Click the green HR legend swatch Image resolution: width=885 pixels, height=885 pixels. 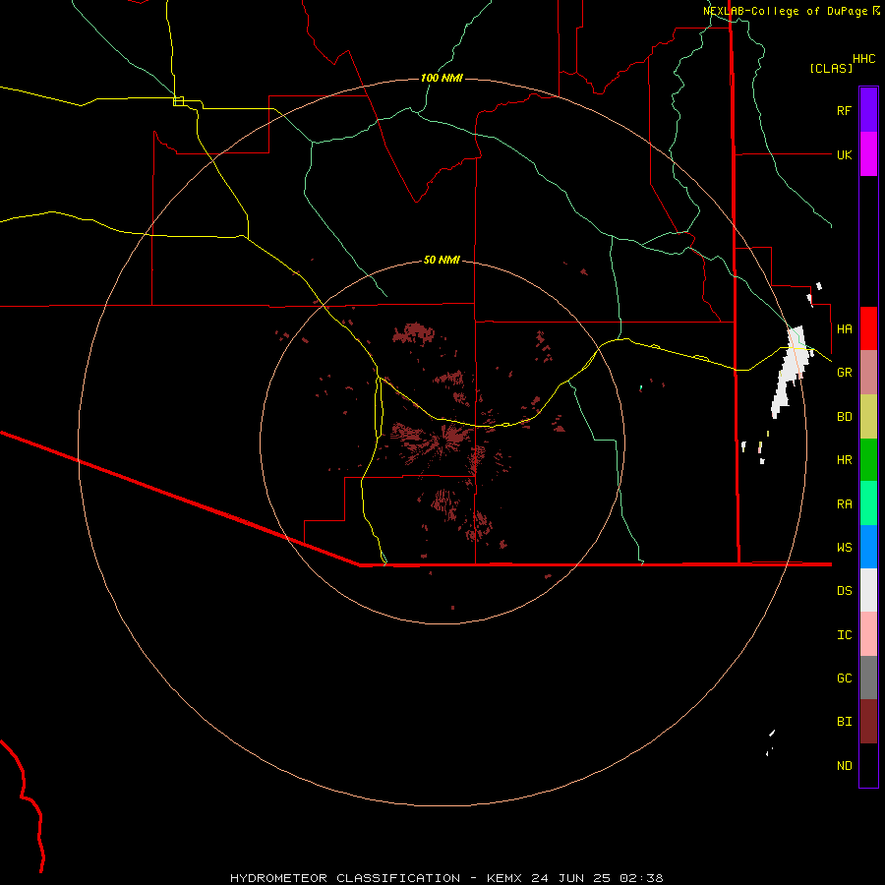tap(868, 460)
